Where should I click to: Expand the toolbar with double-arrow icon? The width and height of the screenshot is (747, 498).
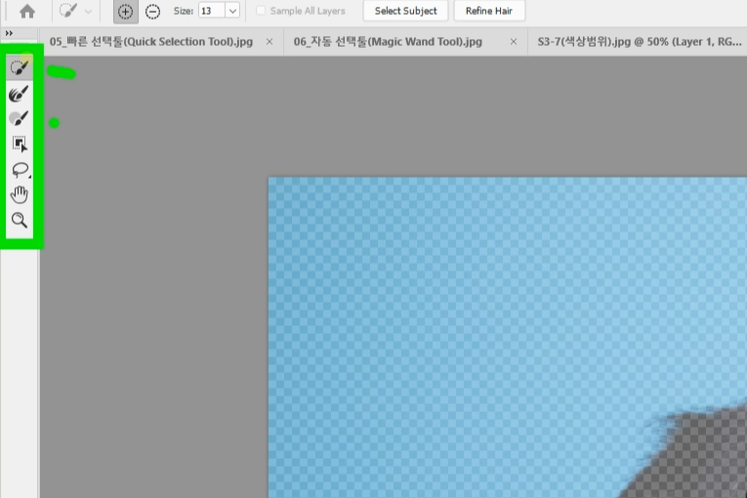pyautogui.click(x=9, y=33)
